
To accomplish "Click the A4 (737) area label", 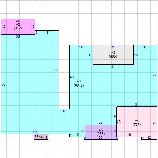I will click(137, 123).
